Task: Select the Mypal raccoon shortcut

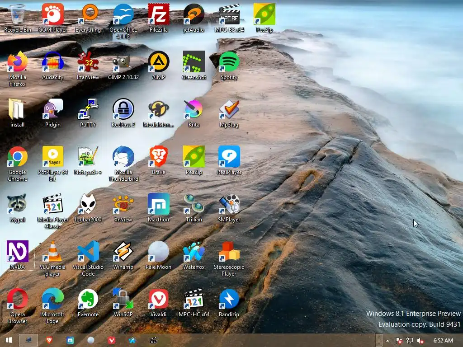Action: 18,208
